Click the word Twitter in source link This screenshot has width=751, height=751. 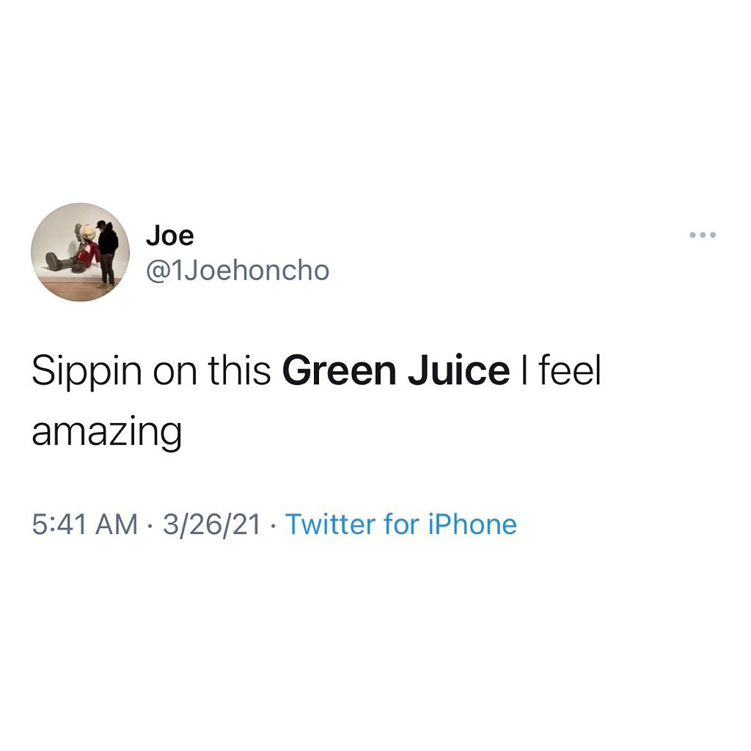330,524
